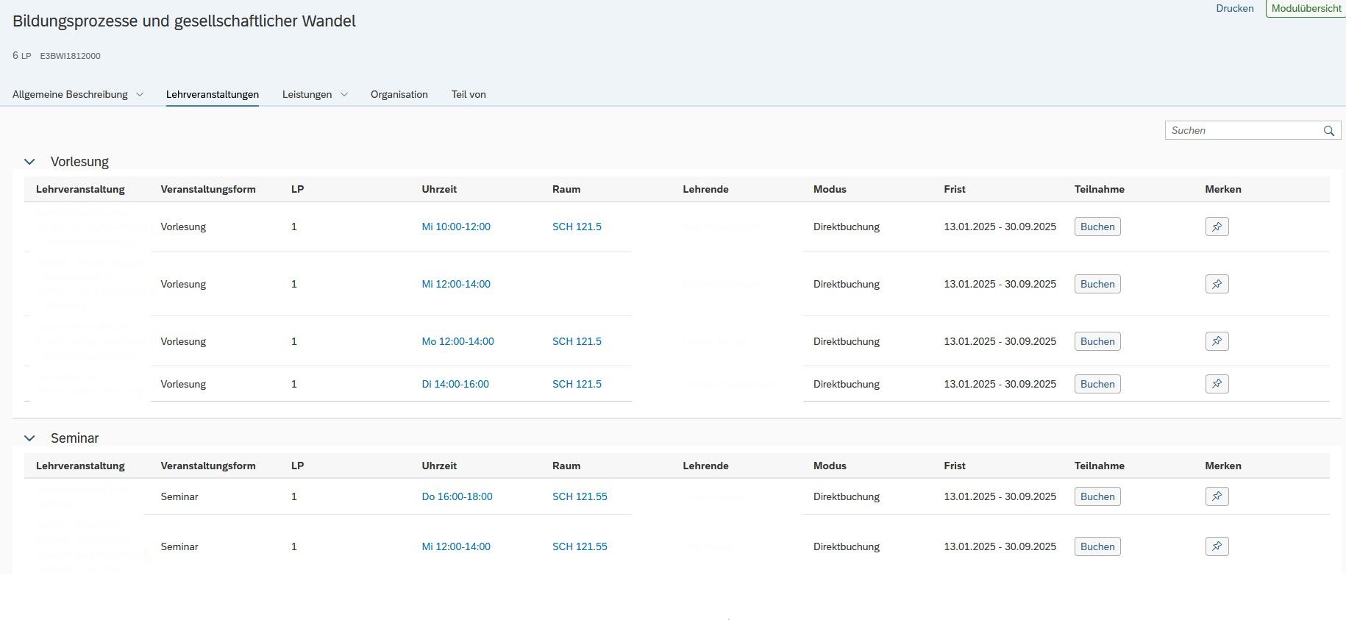Pin the Seminar Mi 12:00-14:00 course
This screenshot has width=1346, height=620.
pyautogui.click(x=1217, y=546)
